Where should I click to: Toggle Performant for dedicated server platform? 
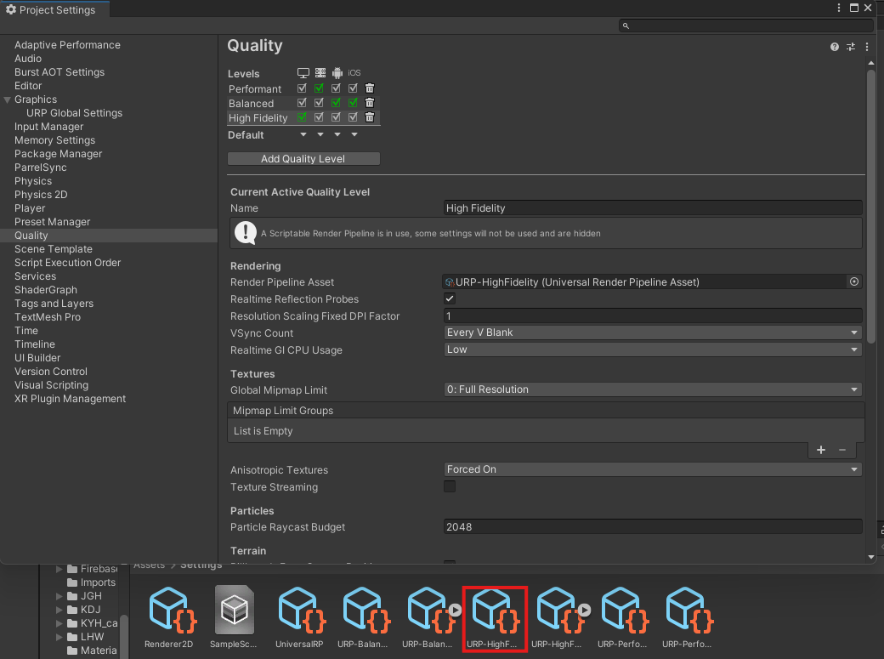(319, 88)
